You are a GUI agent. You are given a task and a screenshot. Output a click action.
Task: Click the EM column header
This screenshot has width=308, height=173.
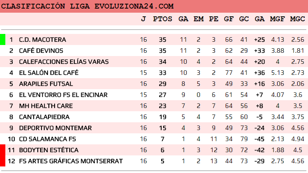(x=198, y=19)
